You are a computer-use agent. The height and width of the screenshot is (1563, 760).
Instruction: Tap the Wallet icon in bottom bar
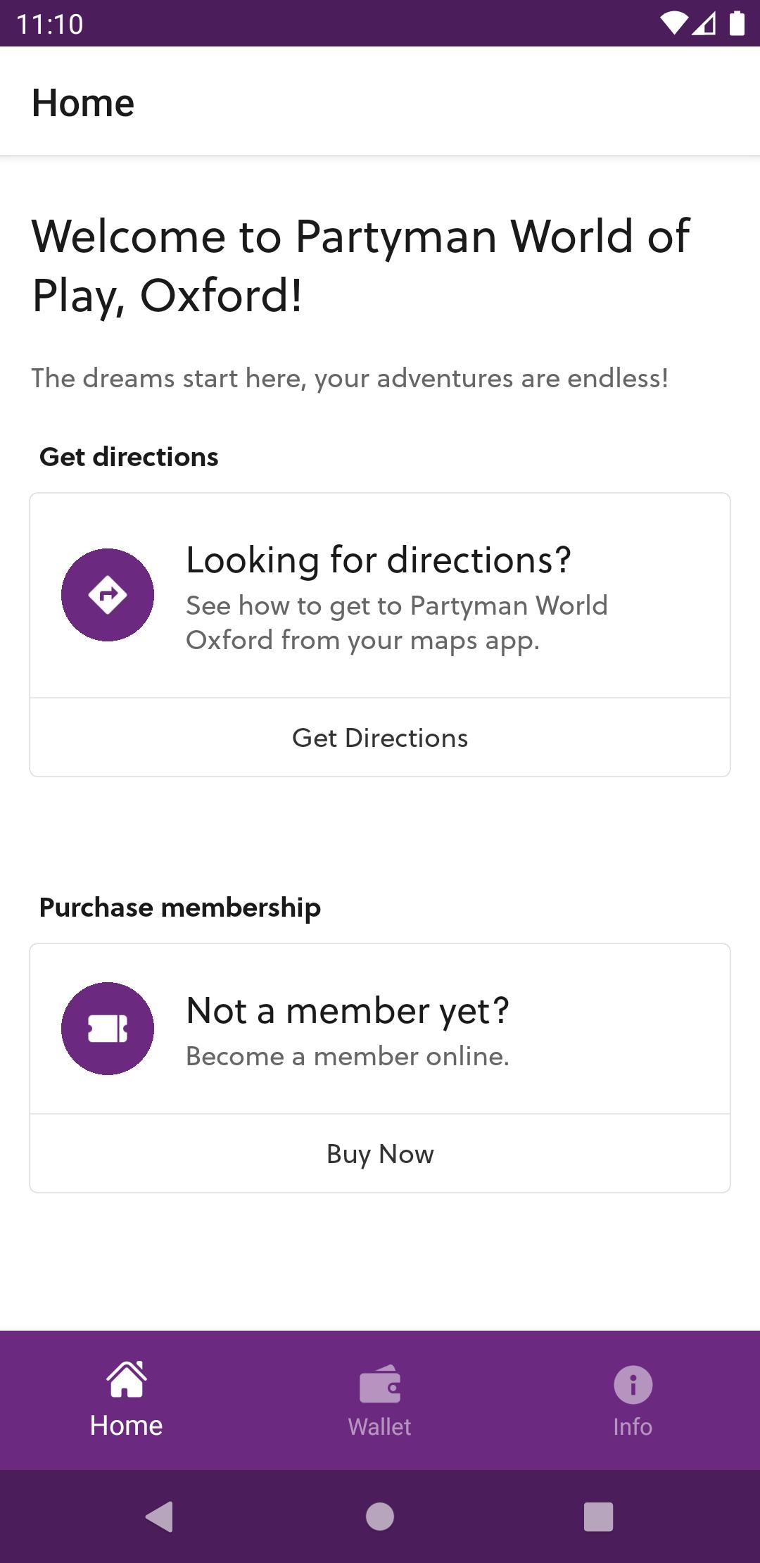(380, 1384)
